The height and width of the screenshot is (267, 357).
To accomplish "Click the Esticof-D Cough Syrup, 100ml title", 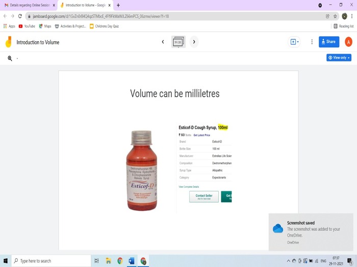I will [203, 127].
